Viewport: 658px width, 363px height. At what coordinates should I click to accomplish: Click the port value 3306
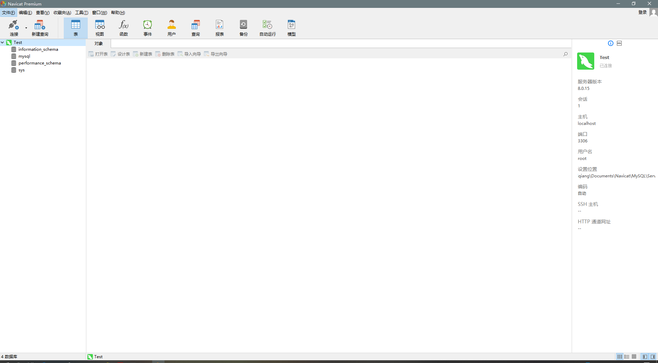click(x=583, y=141)
